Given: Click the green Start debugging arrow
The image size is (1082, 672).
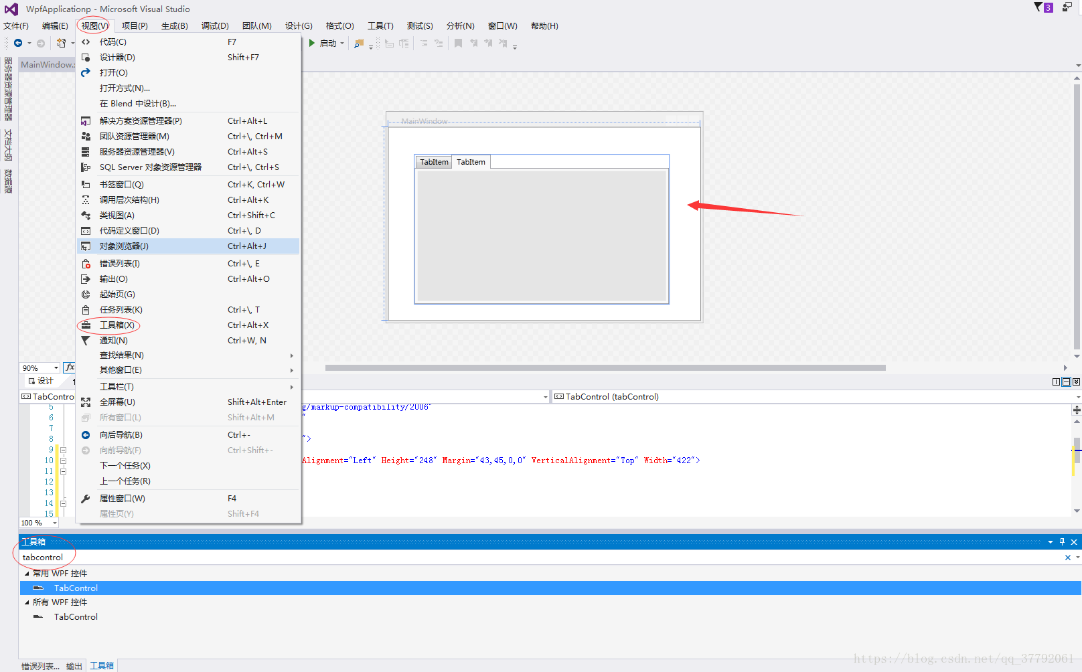Looking at the screenshot, I should [x=311, y=43].
